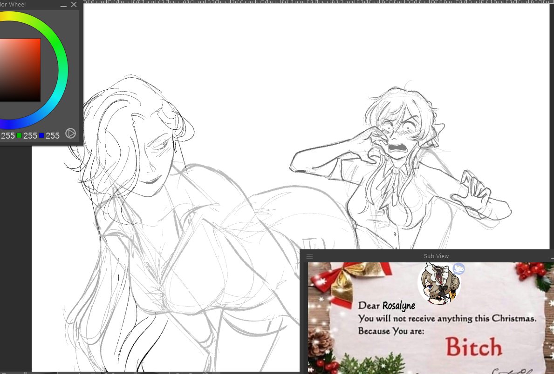Click the Sub View title bar

coord(427,256)
